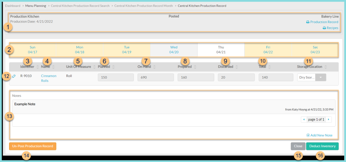
Task: Select the Fri 04/22 day tab
Action: [268, 50]
